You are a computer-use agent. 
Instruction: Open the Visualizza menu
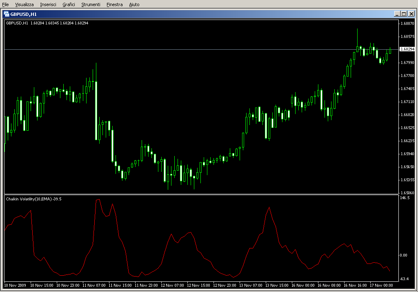pos(24,4)
